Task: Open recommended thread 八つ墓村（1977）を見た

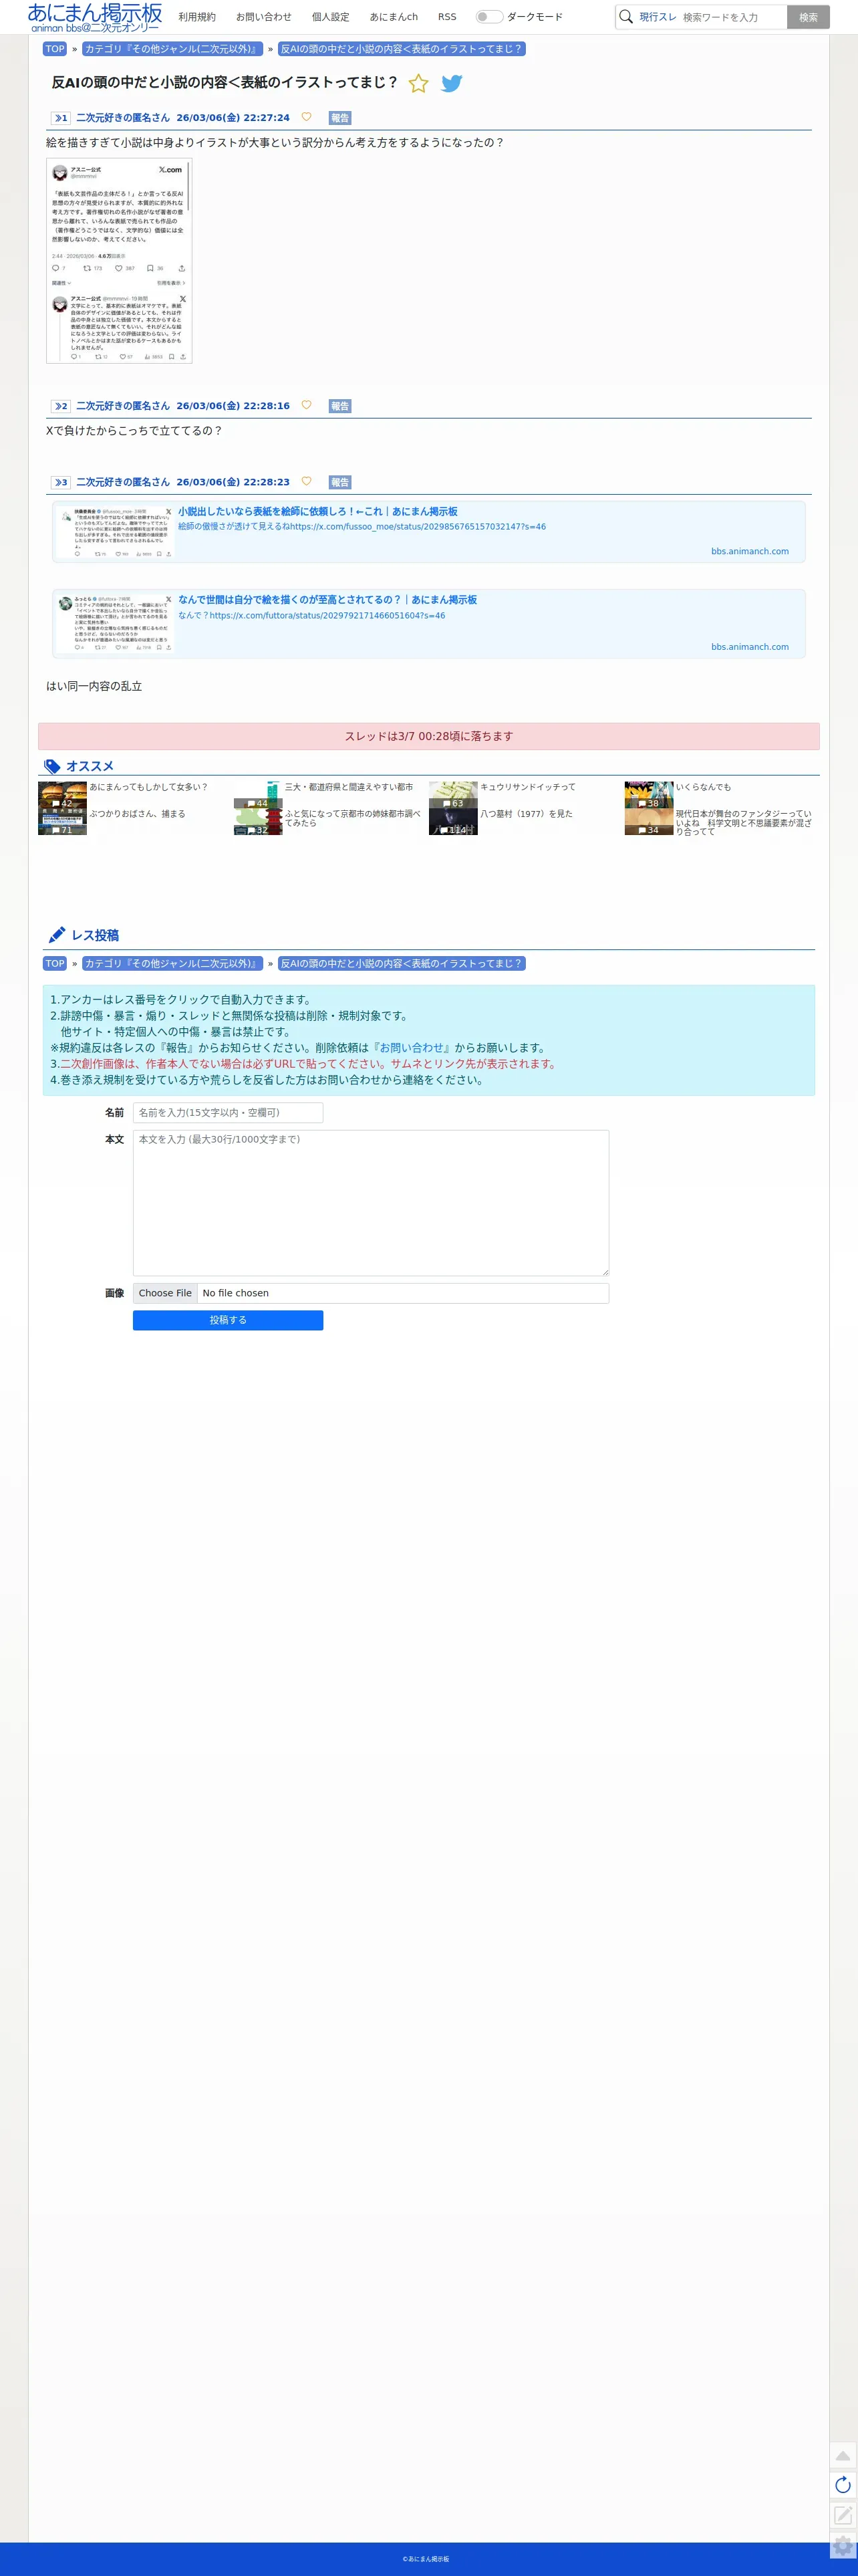Action: [526, 814]
